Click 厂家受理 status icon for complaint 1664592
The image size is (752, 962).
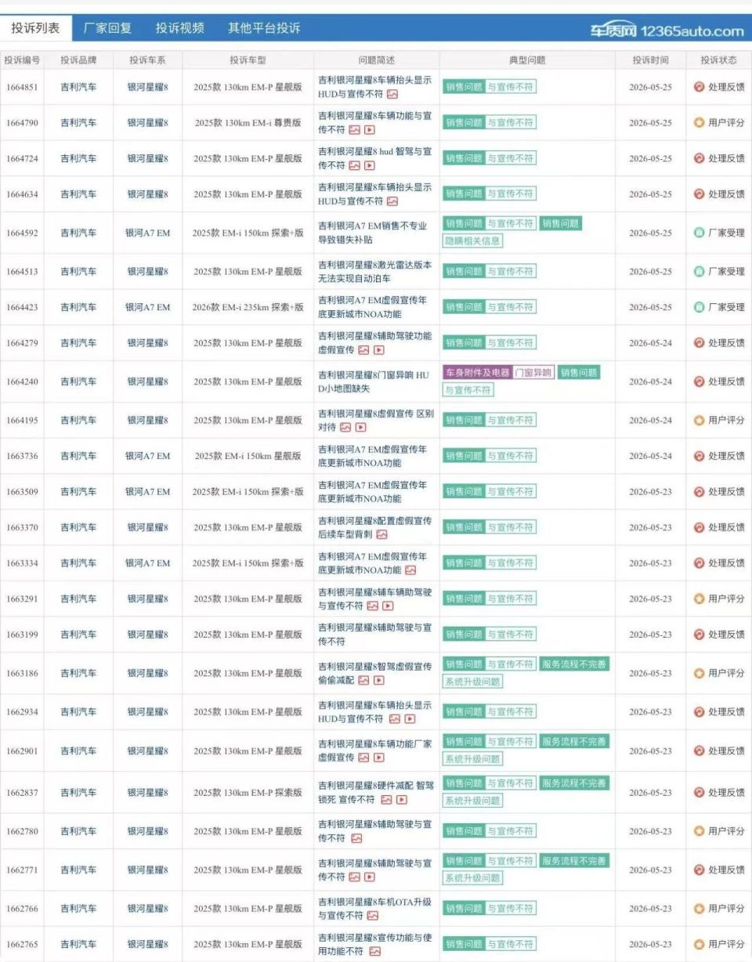coord(700,233)
